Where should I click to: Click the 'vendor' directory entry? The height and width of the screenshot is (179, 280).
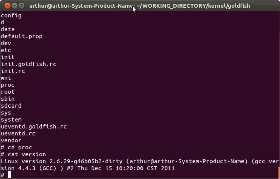pos(11,140)
